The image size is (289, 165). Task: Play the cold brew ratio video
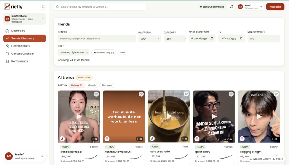point(169,116)
